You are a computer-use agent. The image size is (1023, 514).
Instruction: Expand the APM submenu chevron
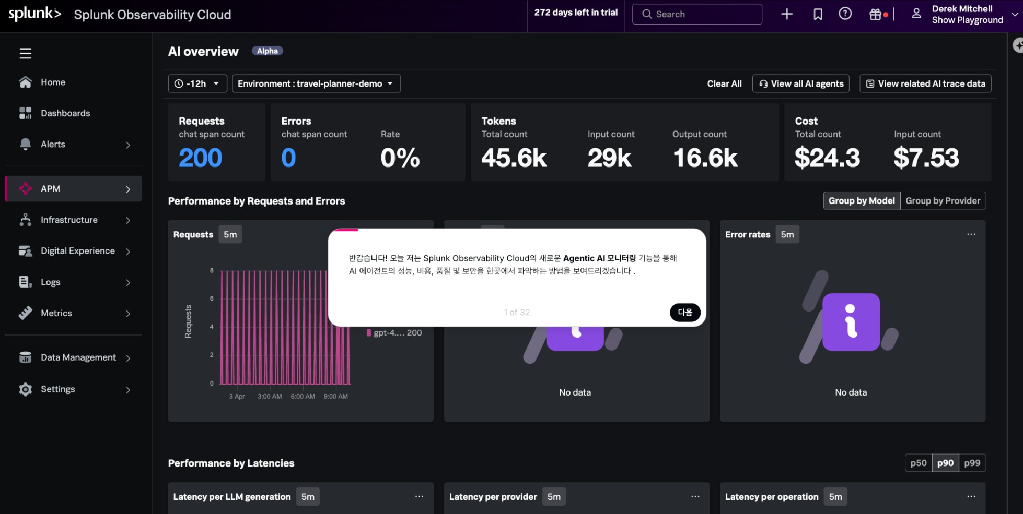(128, 189)
